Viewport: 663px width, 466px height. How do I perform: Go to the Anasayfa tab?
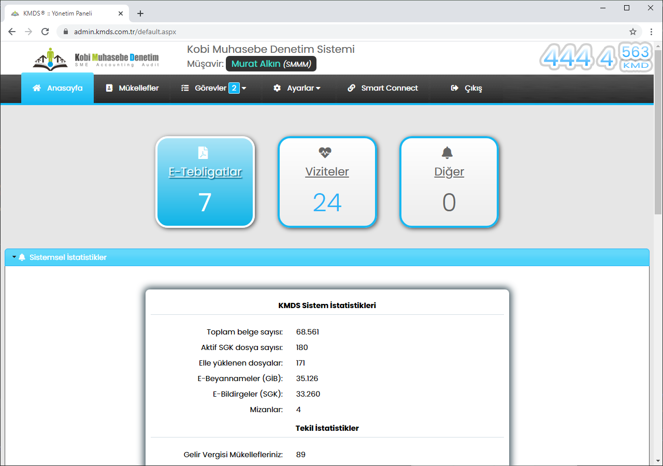pyautogui.click(x=57, y=88)
